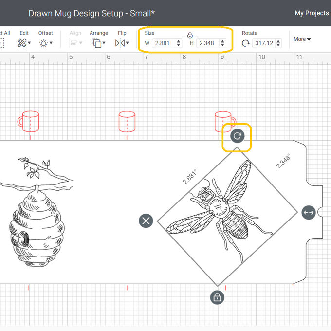Image resolution: width=331 pixels, height=331 pixels.
Task: Click the rotate handle on bee image
Action: 237,136
